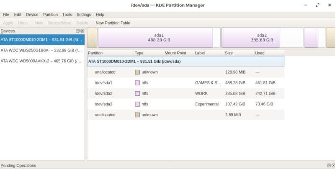Click the ntfs type icon for /dev/sda3
The width and height of the screenshot is (335, 169).
pos(137,104)
